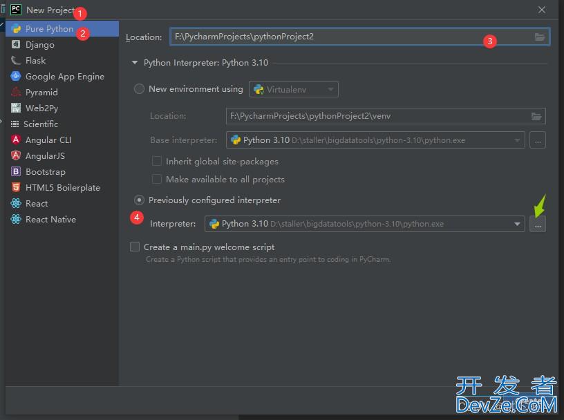Click Python icon in Virtualenv dropdown
Viewport: 564px width, 420px height.
258,89
